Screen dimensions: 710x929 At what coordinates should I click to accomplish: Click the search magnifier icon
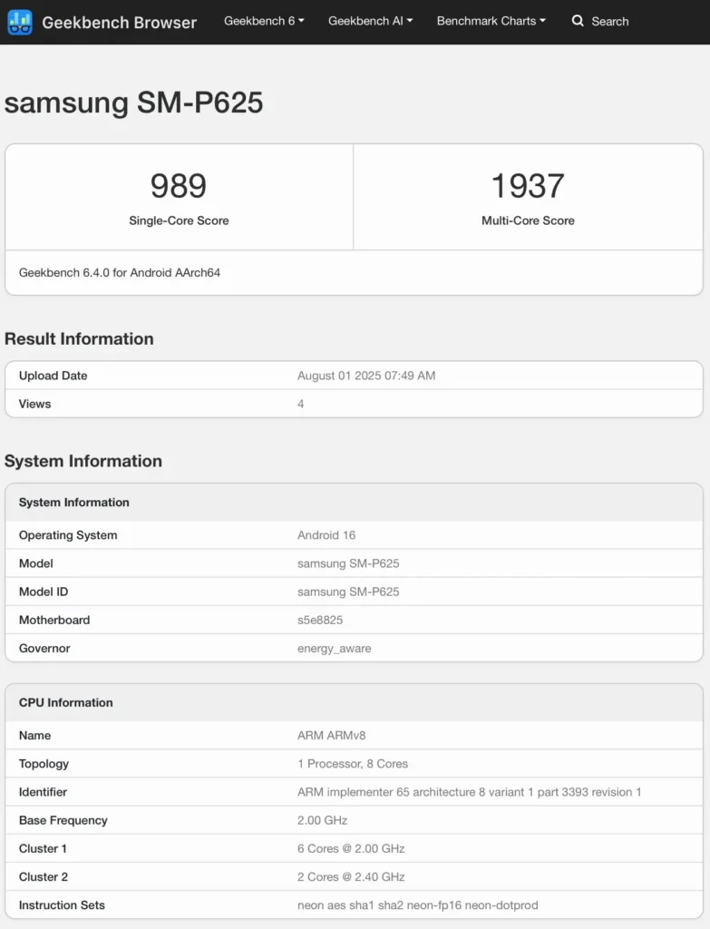coord(578,22)
